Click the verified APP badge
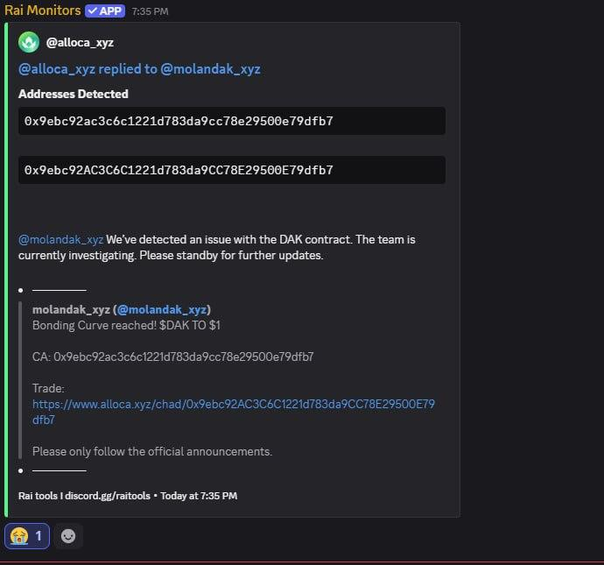604x565 pixels. coord(105,11)
